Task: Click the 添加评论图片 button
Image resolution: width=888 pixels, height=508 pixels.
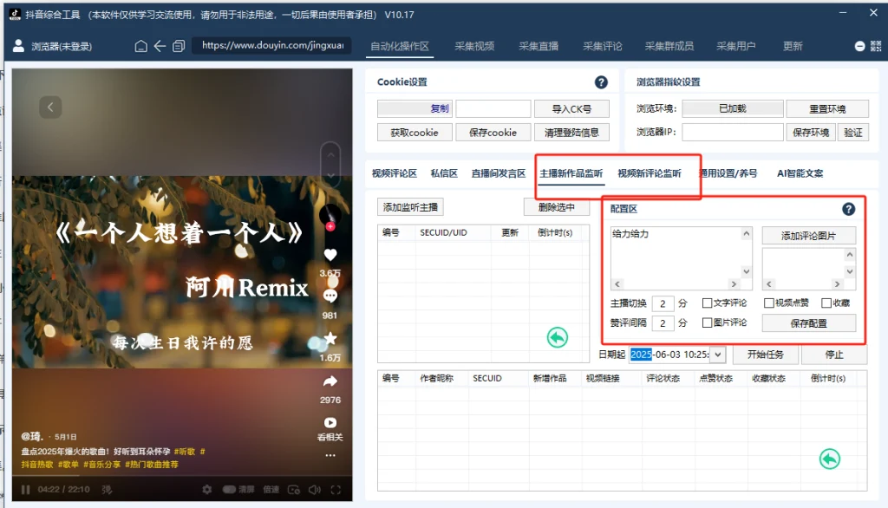Action: tap(809, 236)
